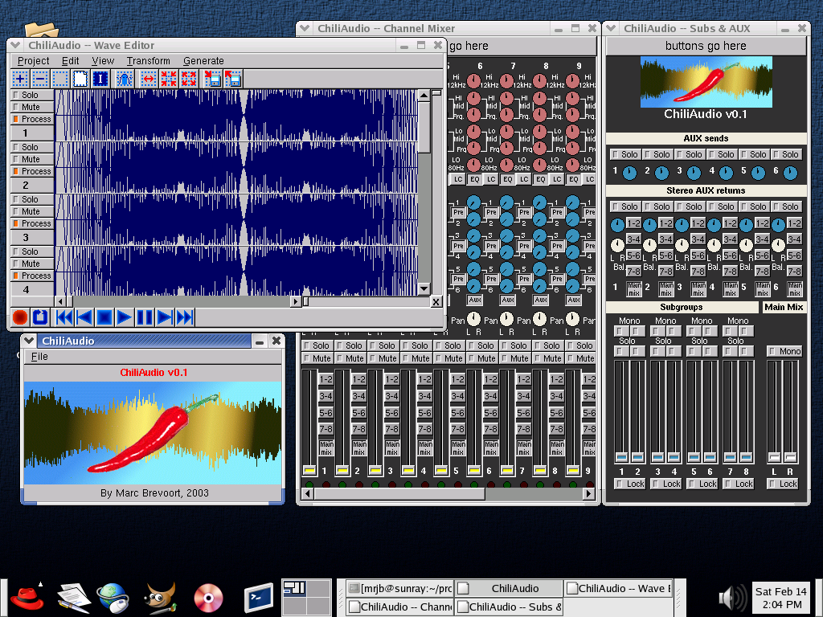Click the step-forward transport button
Image resolution: width=823 pixels, height=617 pixels.
tap(164, 317)
